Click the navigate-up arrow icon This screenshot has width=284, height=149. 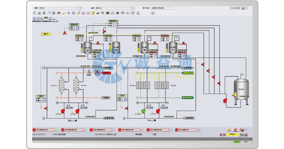[x=42, y=18]
